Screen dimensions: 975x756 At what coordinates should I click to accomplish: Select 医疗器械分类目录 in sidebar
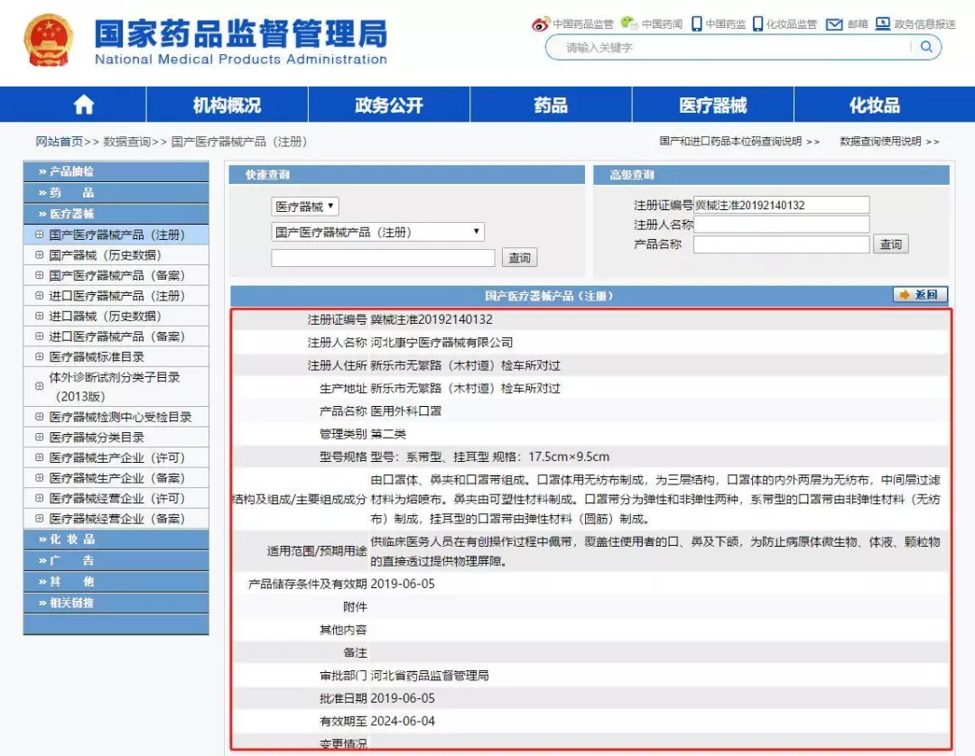[97, 438]
